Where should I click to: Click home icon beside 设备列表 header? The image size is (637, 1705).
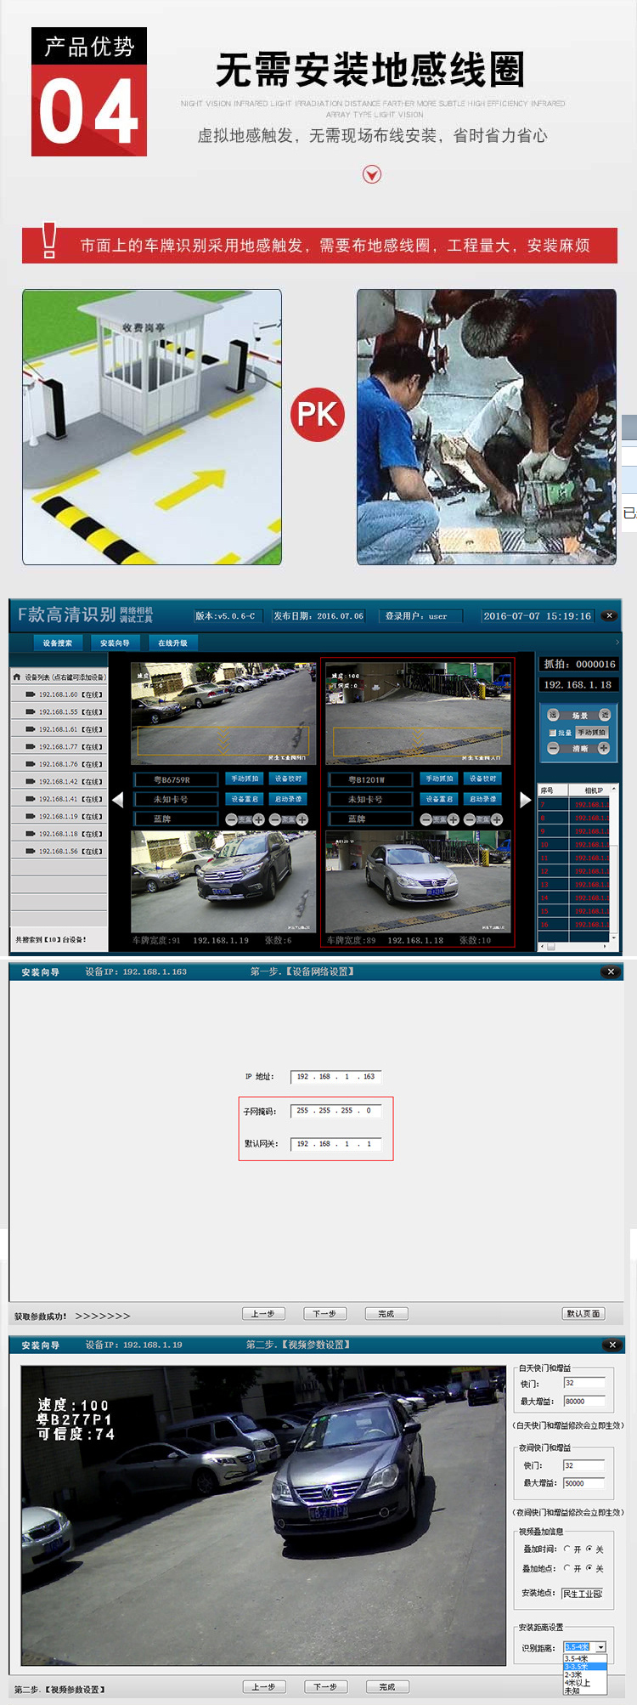17,677
